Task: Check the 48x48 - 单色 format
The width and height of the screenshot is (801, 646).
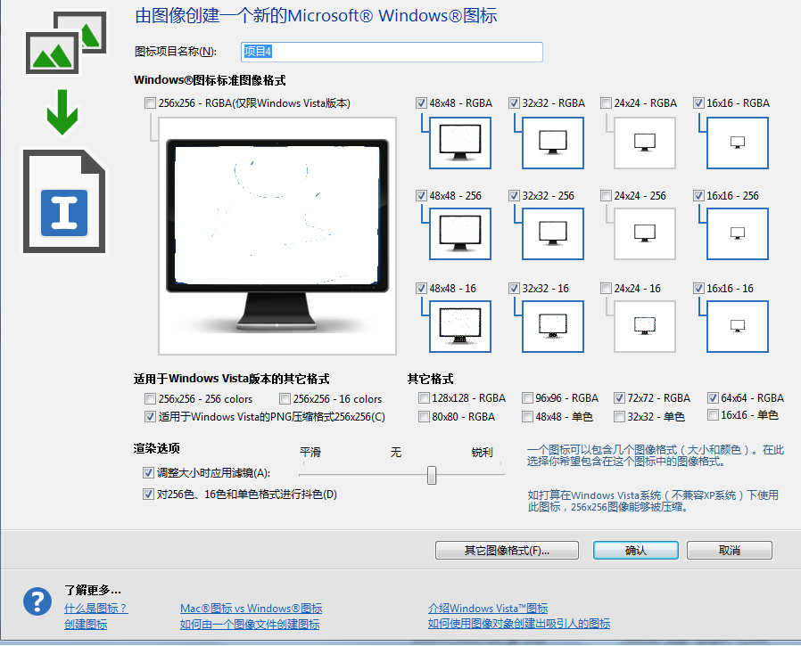Action: pyautogui.click(x=527, y=417)
